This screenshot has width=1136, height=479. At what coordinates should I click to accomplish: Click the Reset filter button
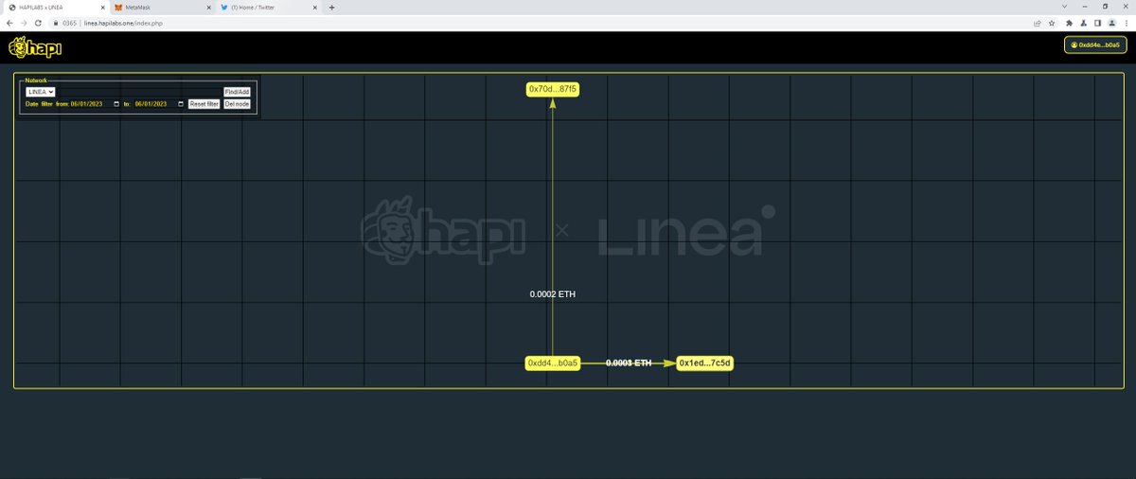204,104
